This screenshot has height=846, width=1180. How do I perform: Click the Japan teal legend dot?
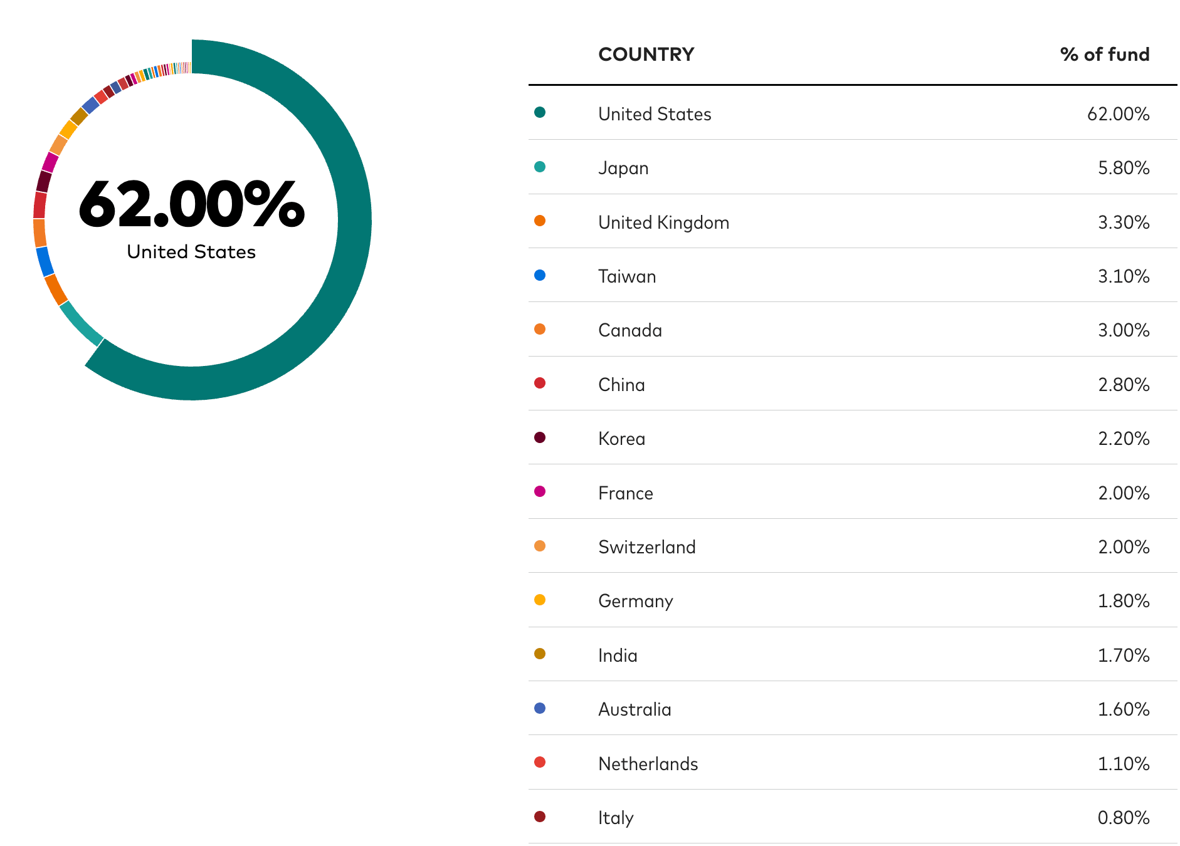540,167
